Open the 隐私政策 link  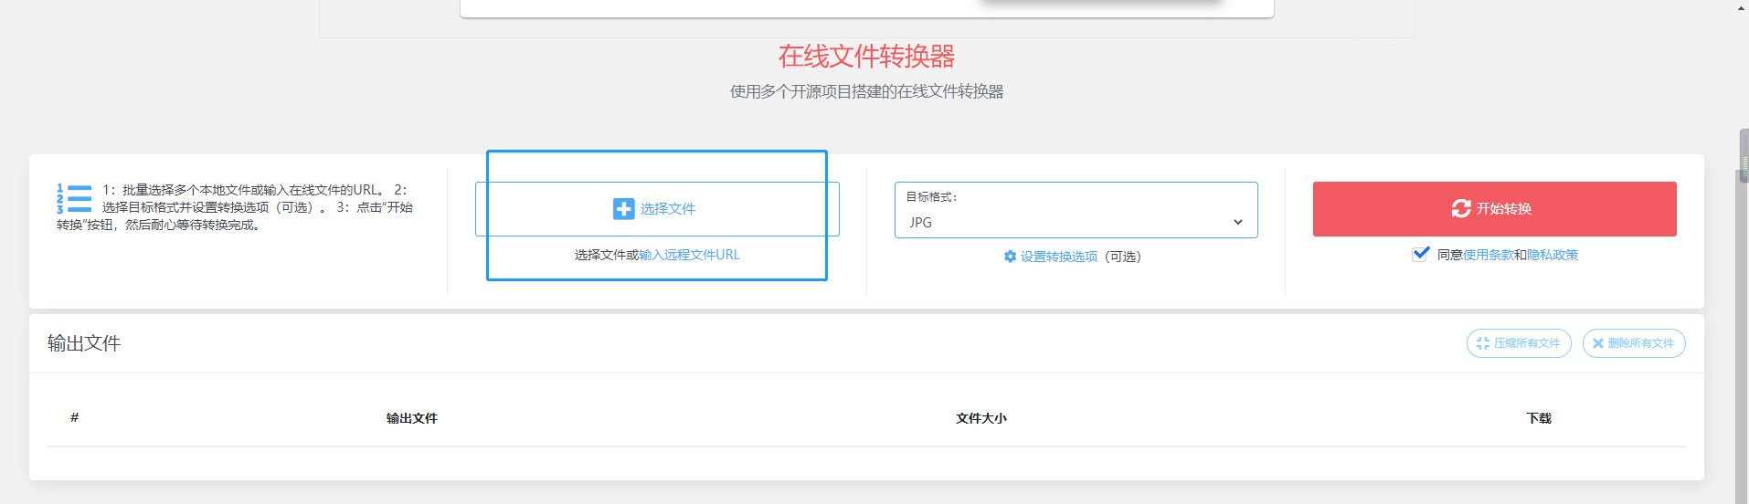(x=1553, y=255)
